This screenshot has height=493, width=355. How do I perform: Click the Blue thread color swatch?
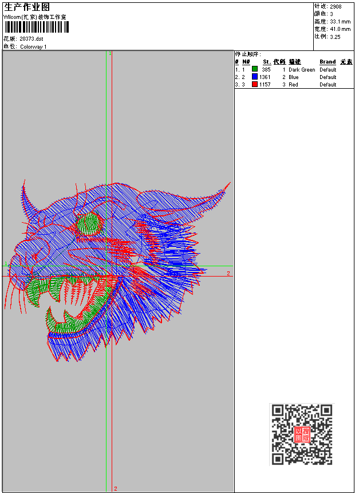pos(255,77)
